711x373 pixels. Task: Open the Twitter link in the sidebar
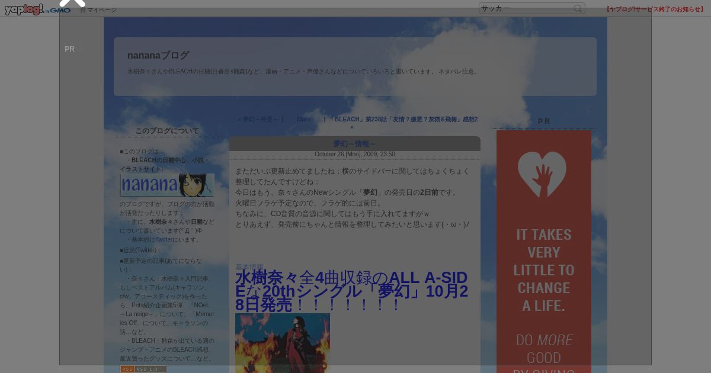[x=164, y=240]
